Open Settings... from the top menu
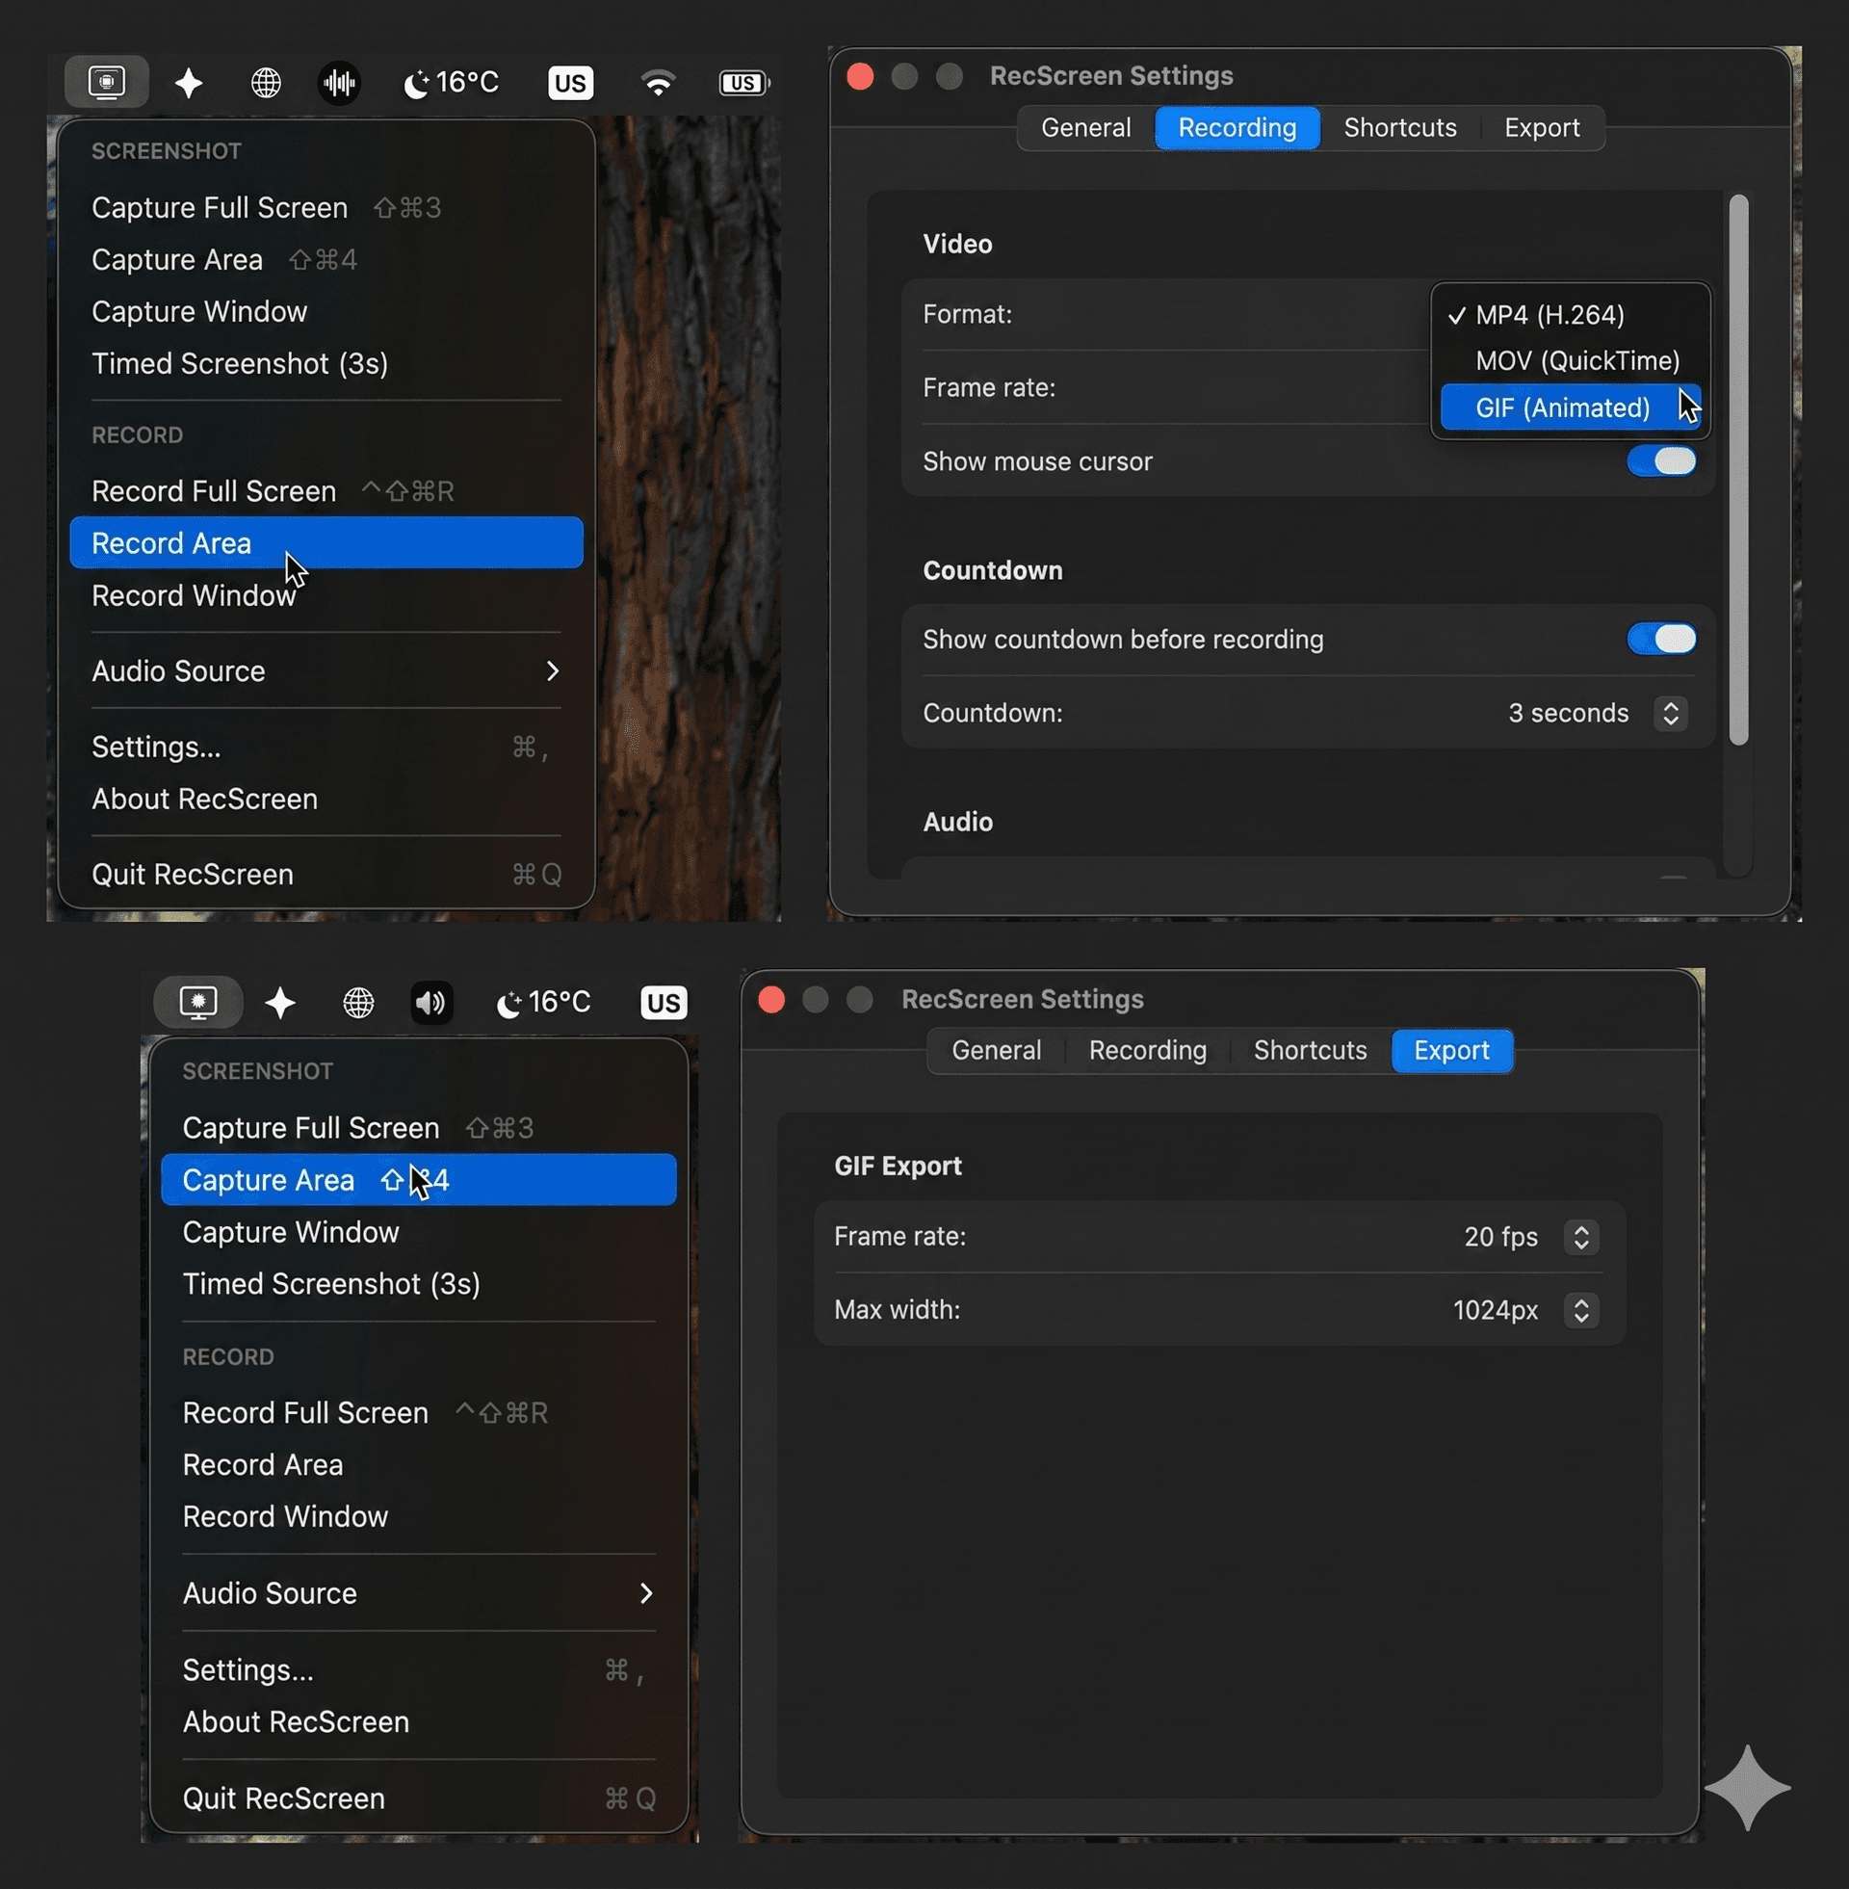 (326, 747)
